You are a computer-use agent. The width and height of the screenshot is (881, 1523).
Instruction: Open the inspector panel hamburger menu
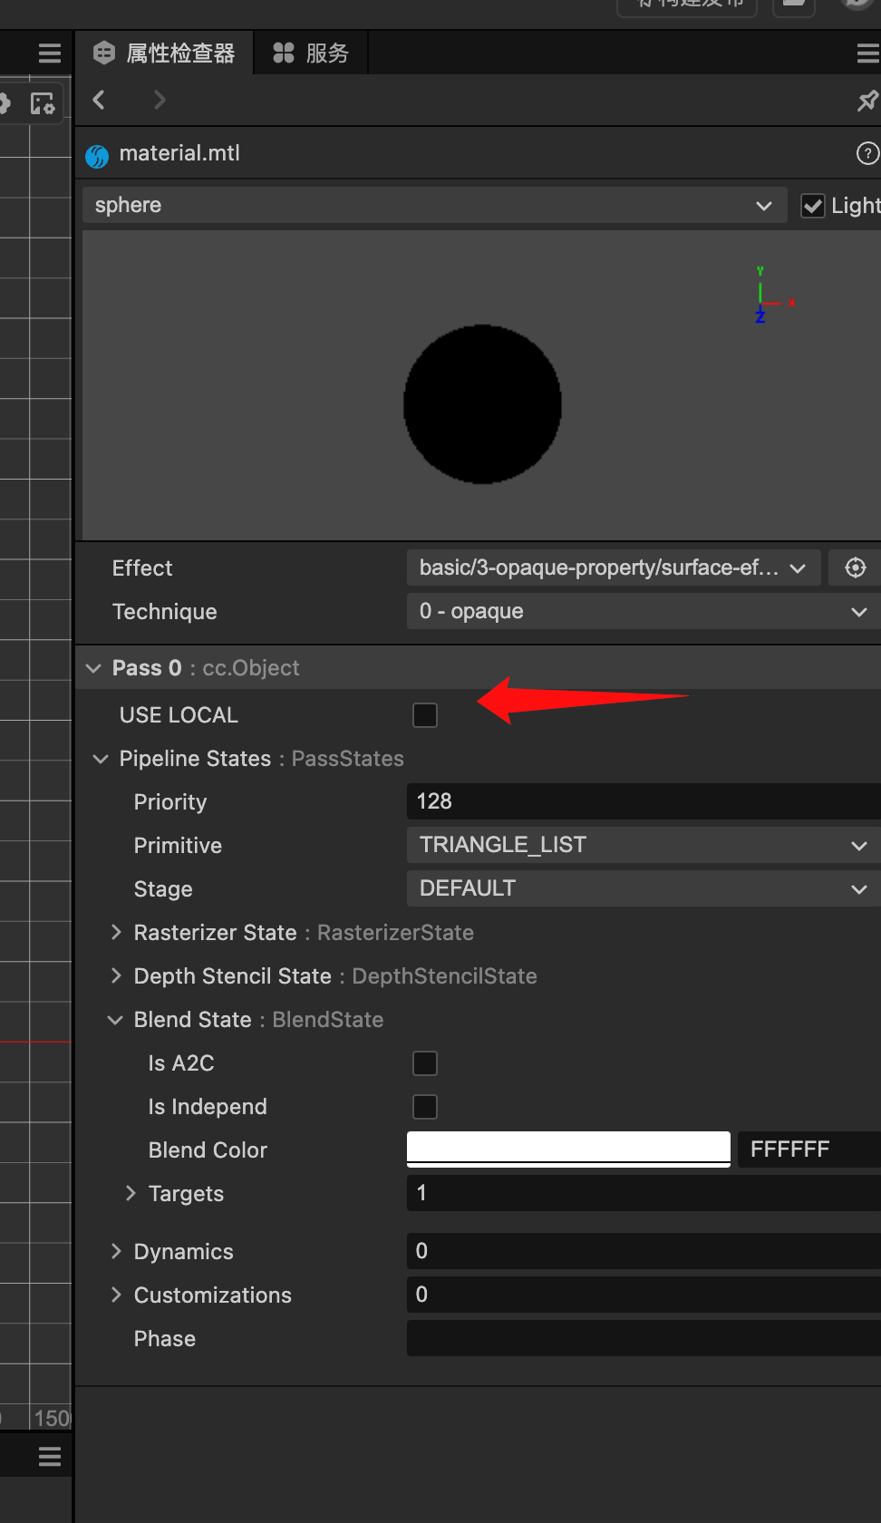(867, 54)
